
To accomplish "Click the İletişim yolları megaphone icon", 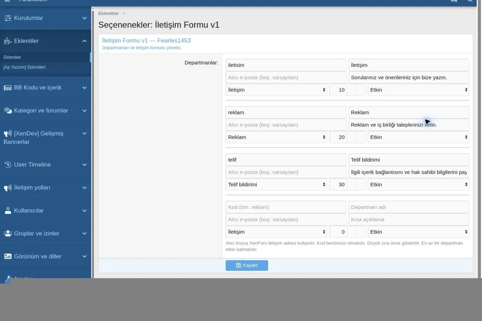I will pyautogui.click(x=8, y=188).
